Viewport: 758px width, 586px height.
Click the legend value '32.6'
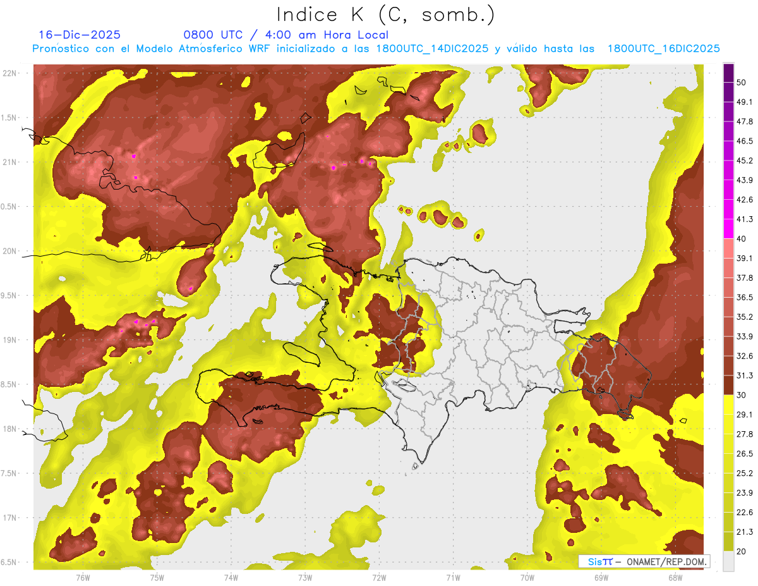coord(744,356)
